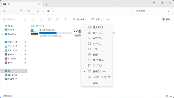Click the Copy toolbar icon
Screen dimensions: 174x98
point(33,19)
